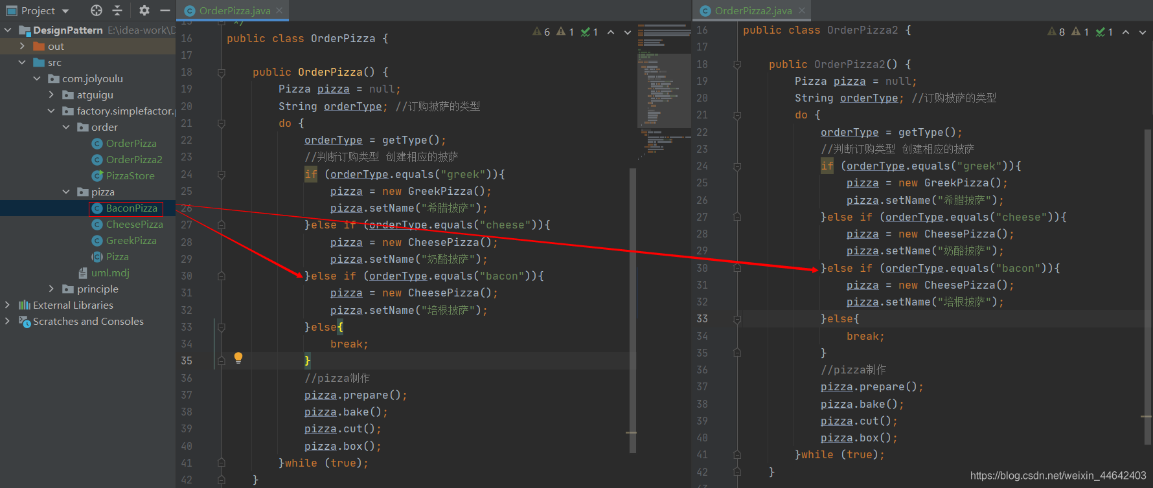This screenshot has width=1153, height=488.
Task: Hide the Project panel with minus icon
Action: [165, 10]
